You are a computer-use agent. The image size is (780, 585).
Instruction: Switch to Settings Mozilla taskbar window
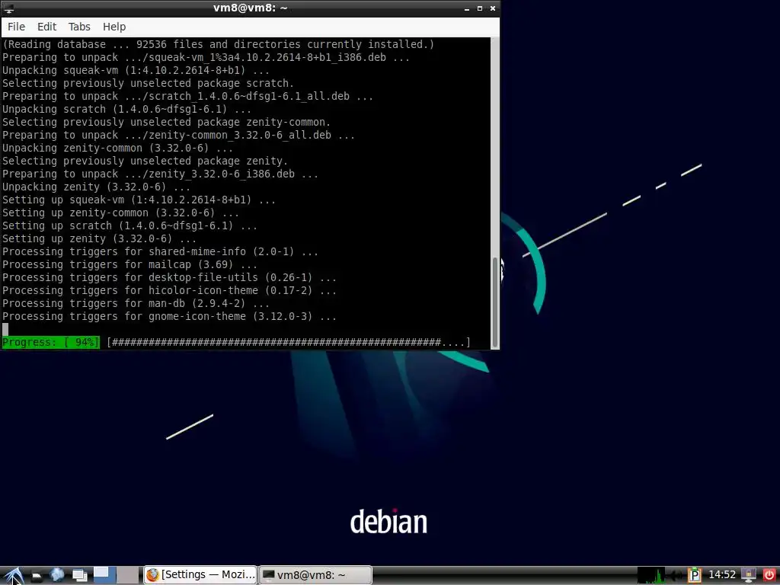click(x=200, y=575)
